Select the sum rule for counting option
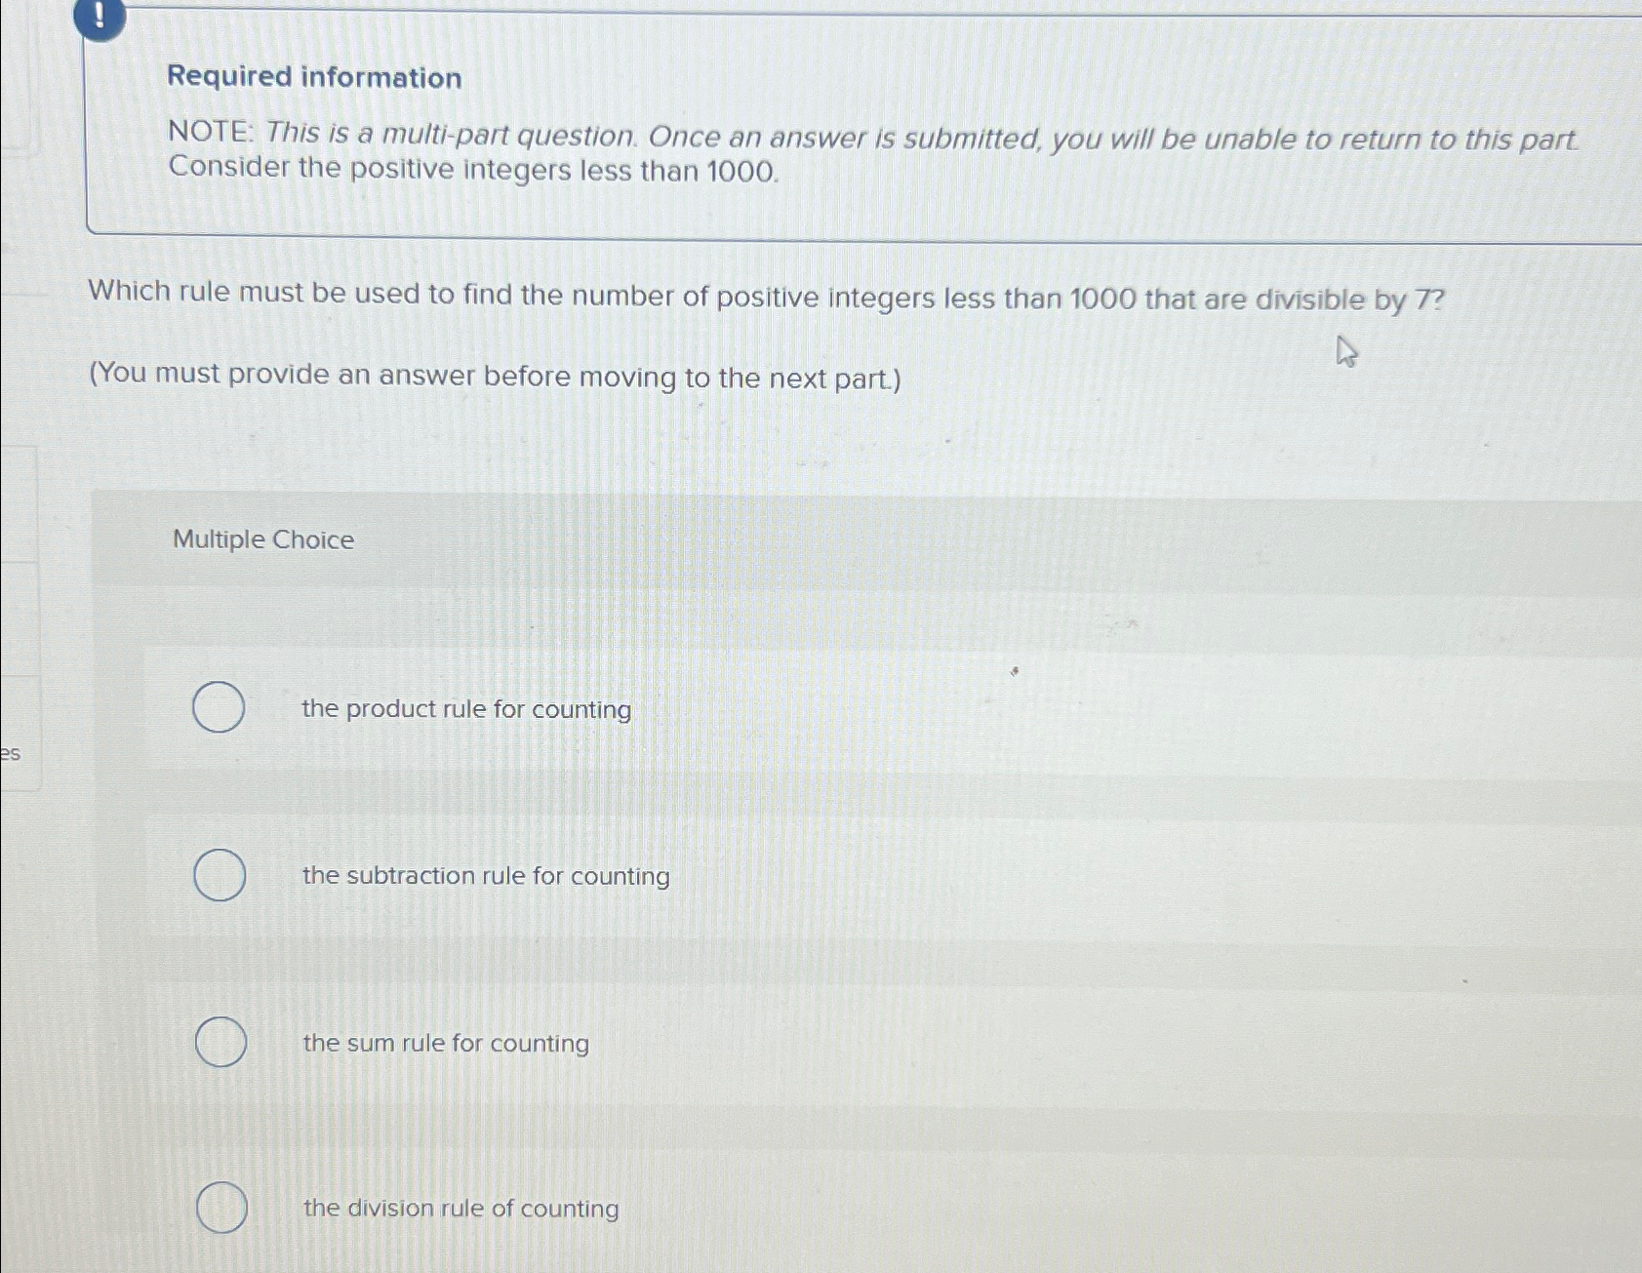Image resolution: width=1642 pixels, height=1273 pixels. tap(219, 1043)
